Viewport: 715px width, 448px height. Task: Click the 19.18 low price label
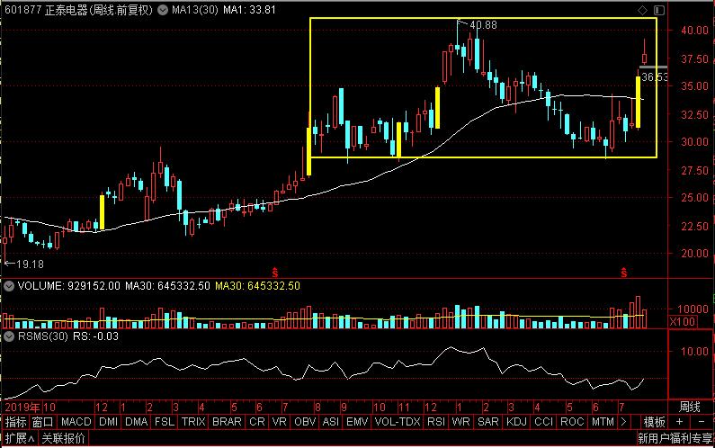[30, 264]
